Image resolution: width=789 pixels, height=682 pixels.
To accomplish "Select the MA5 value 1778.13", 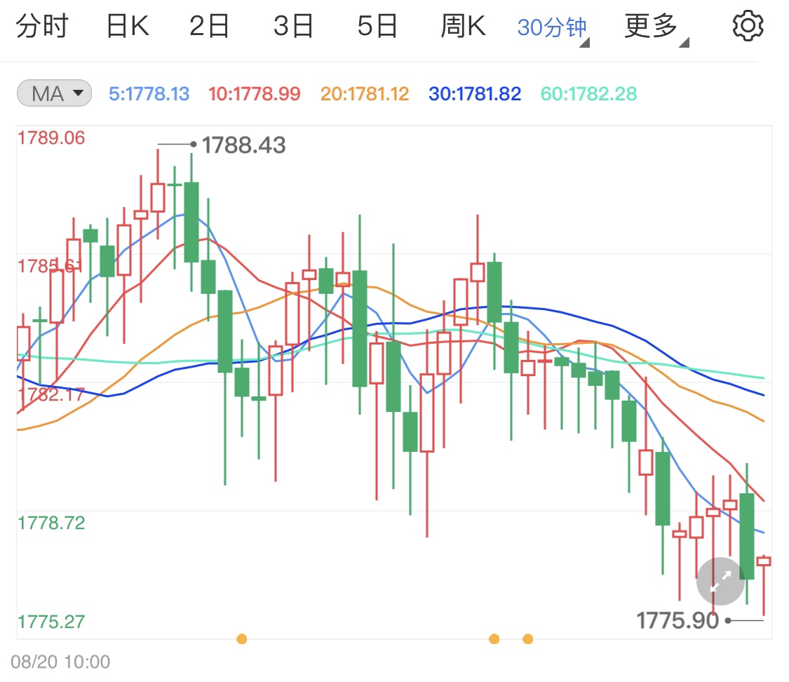I will pos(149,93).
